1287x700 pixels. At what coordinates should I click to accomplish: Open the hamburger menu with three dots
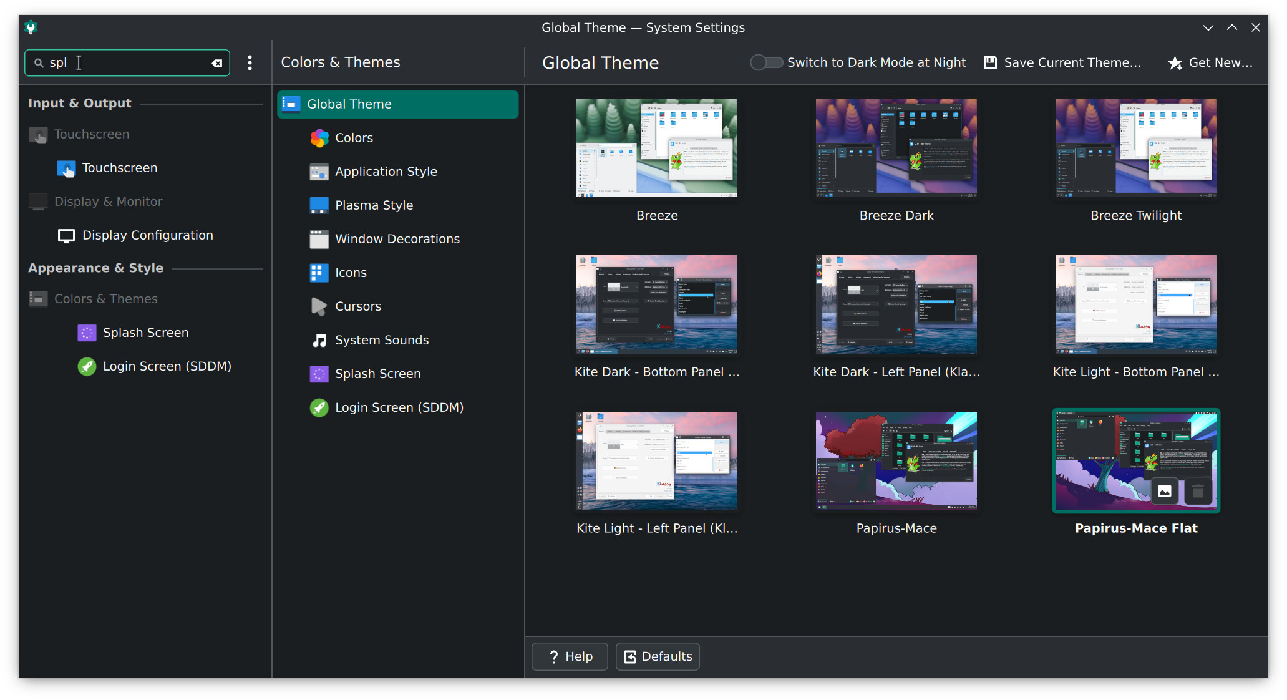point(250,62)
